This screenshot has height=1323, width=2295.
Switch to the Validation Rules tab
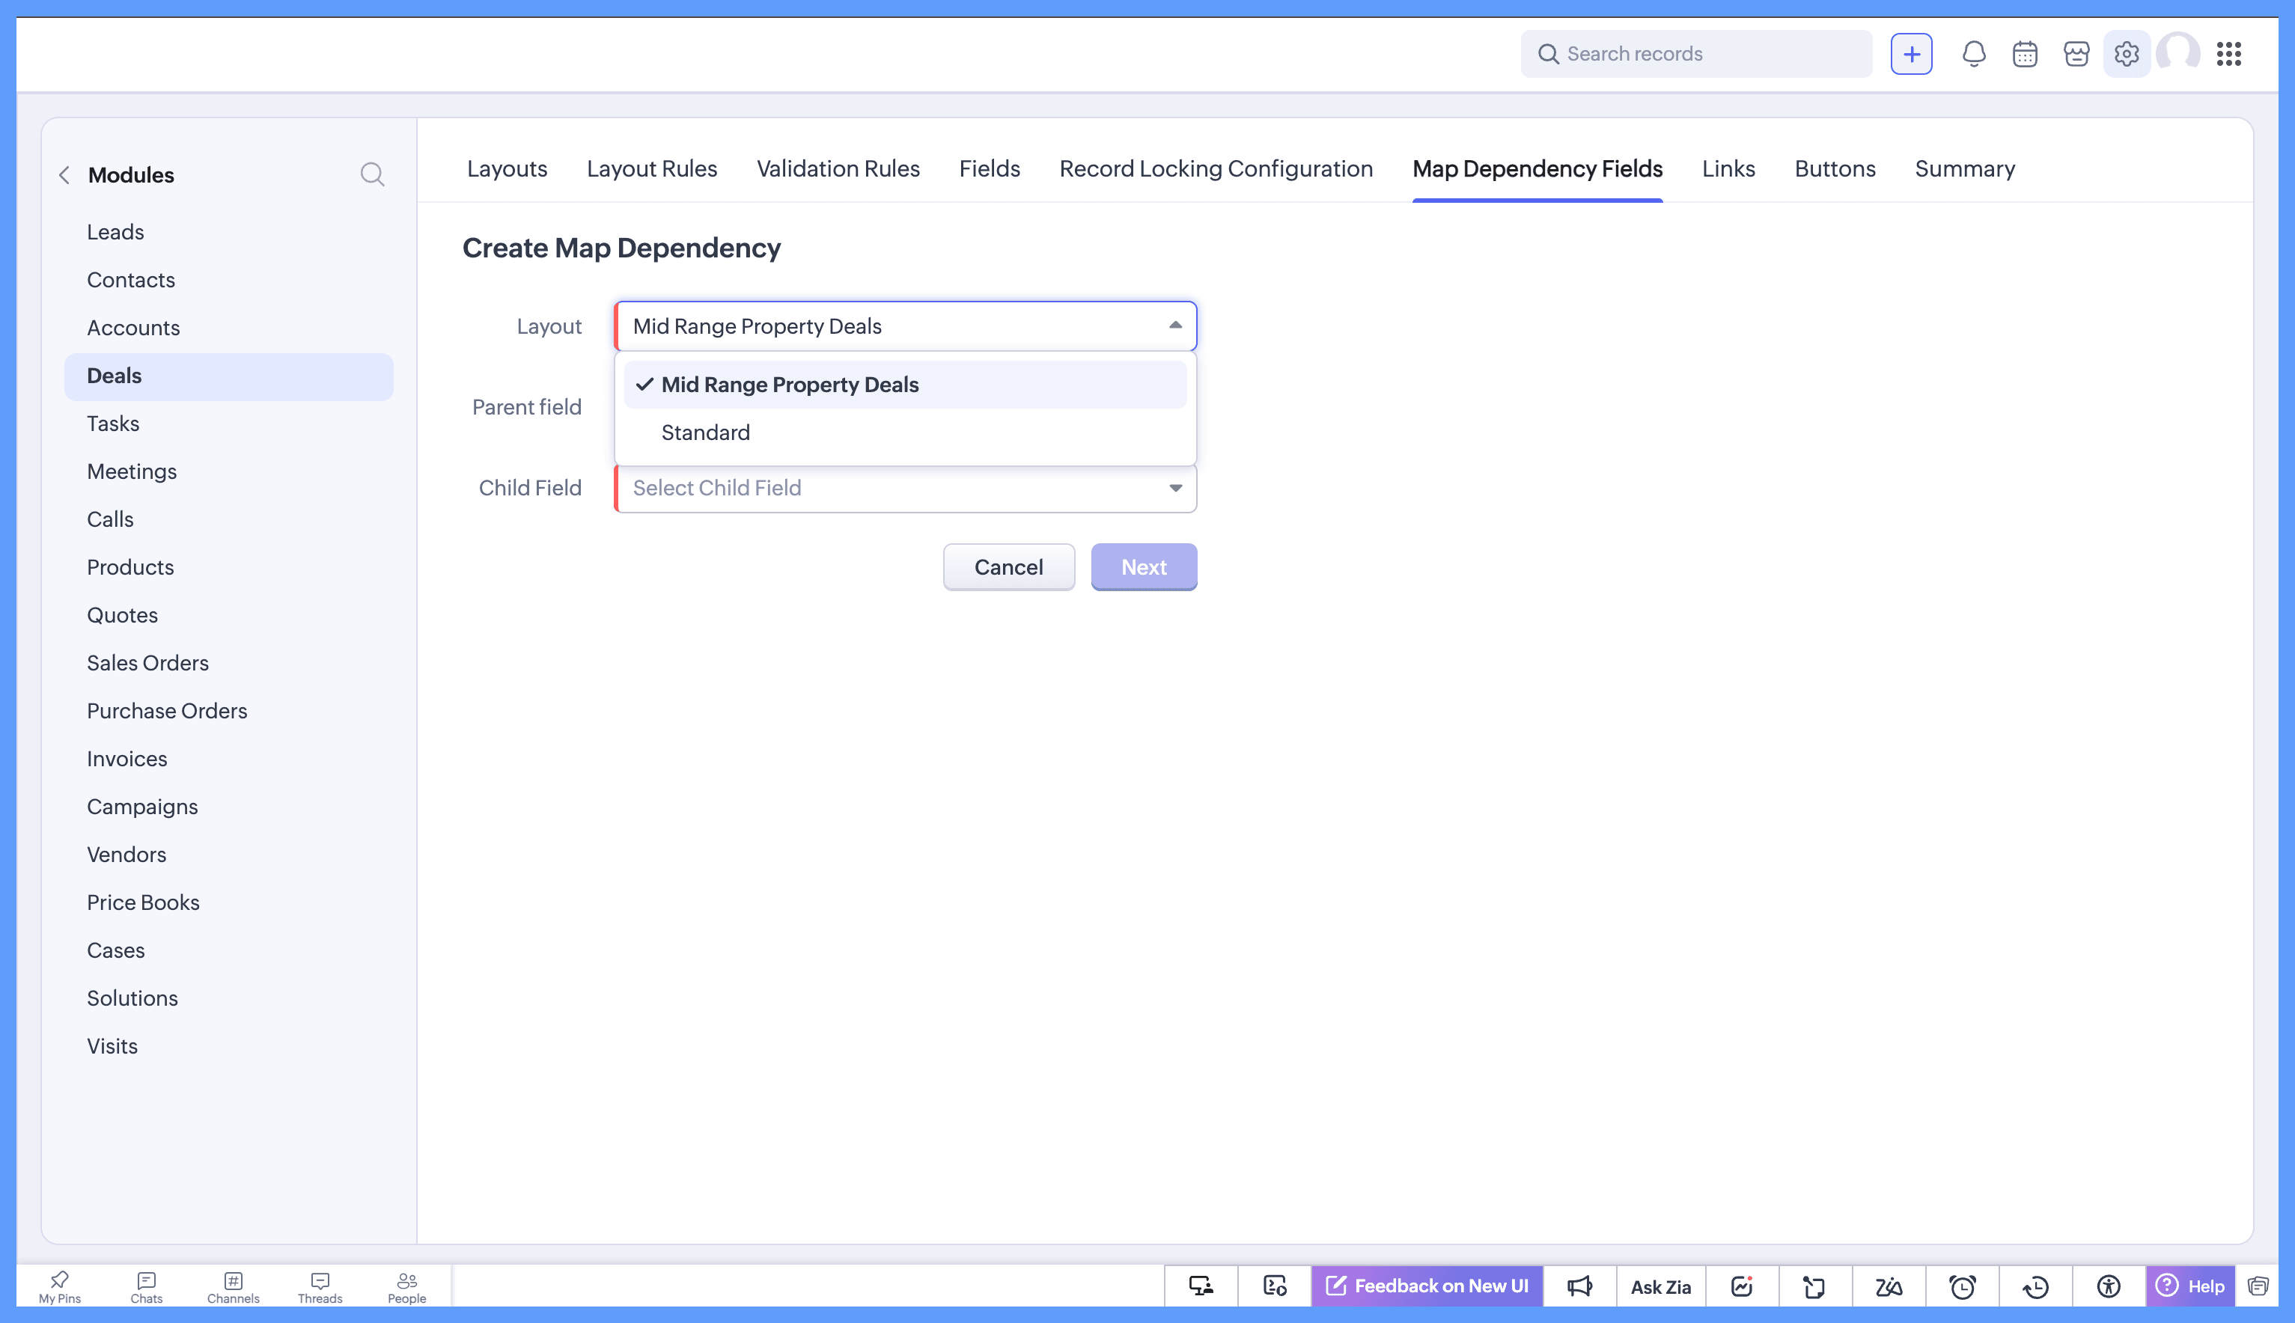838,169
